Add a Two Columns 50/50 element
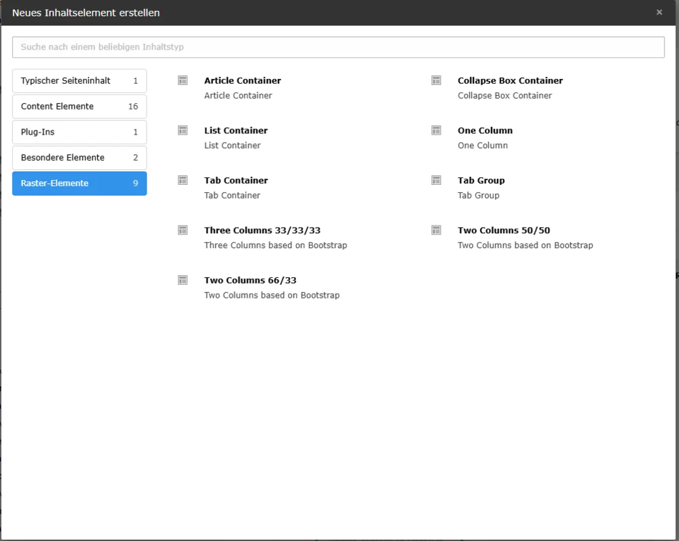The image size is (679, 541). click(x=504, y=230)
